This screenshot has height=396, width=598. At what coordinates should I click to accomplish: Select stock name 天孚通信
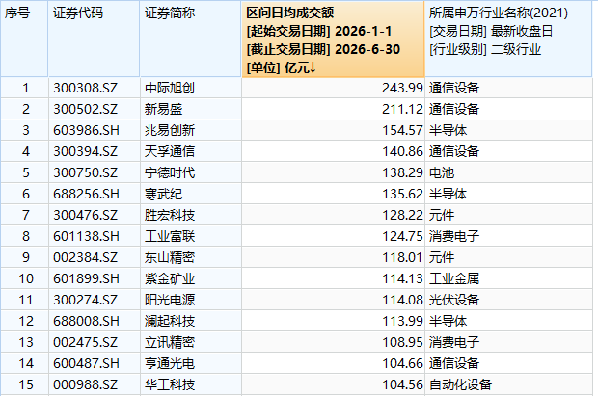170,151
